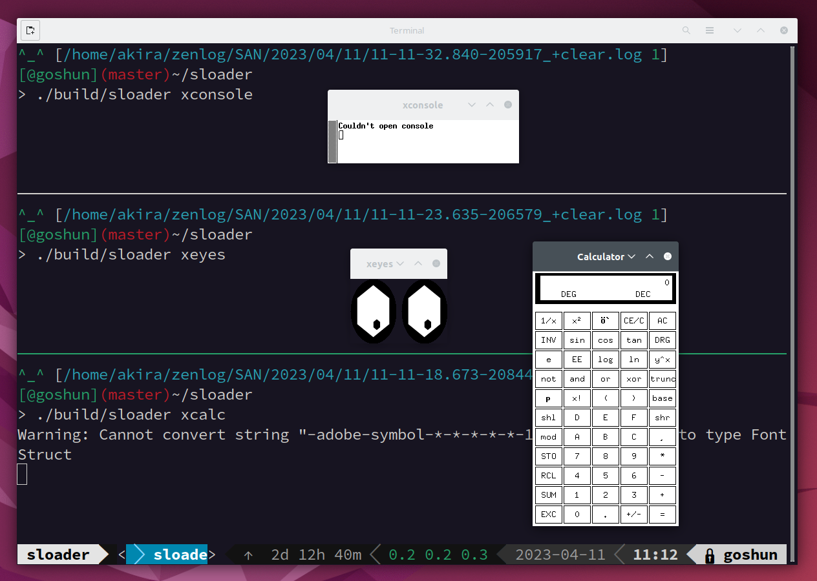This screenshot has width=817, height=581.
Task: Click the Calculator display showing 0
Action: point(606,289)
